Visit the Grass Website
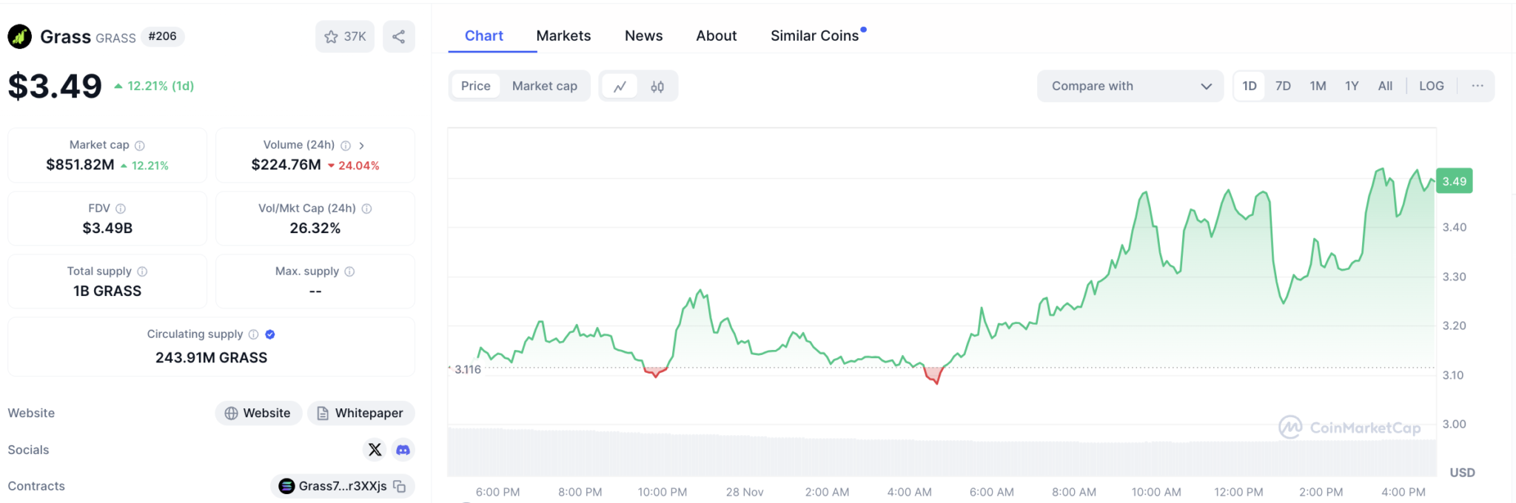This screenshot has width=1516, height=503. tap(258, 413)
